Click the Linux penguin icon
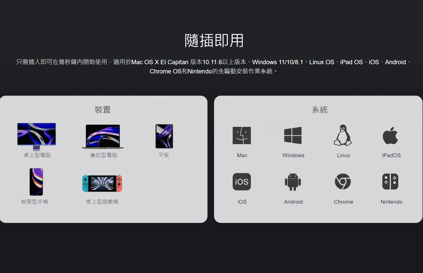 click(343, 135)
